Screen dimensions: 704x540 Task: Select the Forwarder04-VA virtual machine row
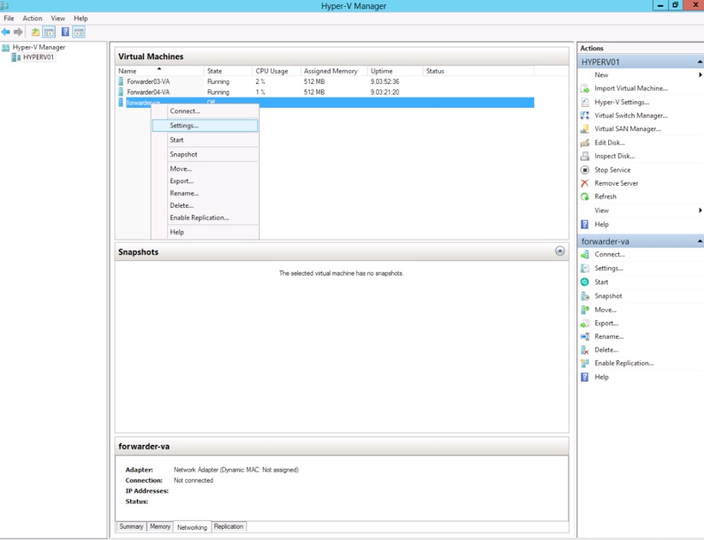tap(326, 92)
